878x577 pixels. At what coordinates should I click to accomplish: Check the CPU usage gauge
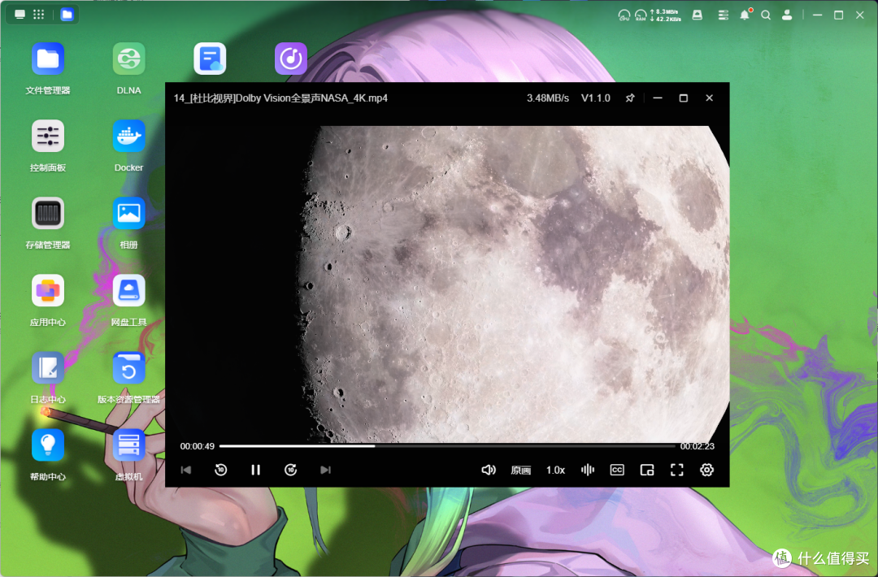point(624,15)
